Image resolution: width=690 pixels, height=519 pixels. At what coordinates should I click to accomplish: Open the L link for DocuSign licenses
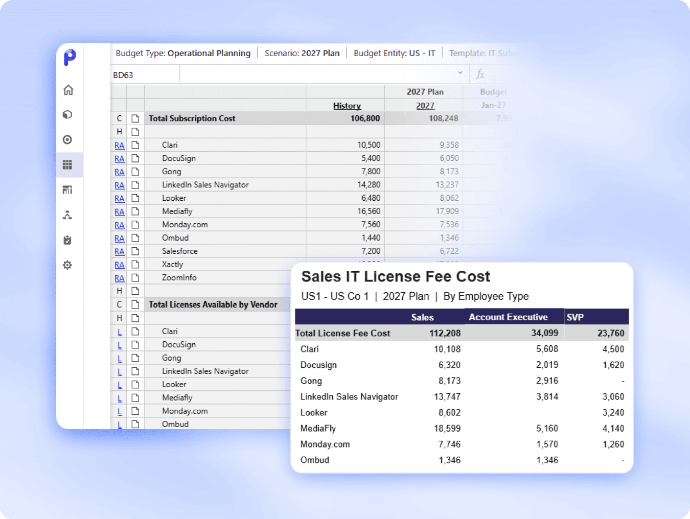(x=120, y=345)
